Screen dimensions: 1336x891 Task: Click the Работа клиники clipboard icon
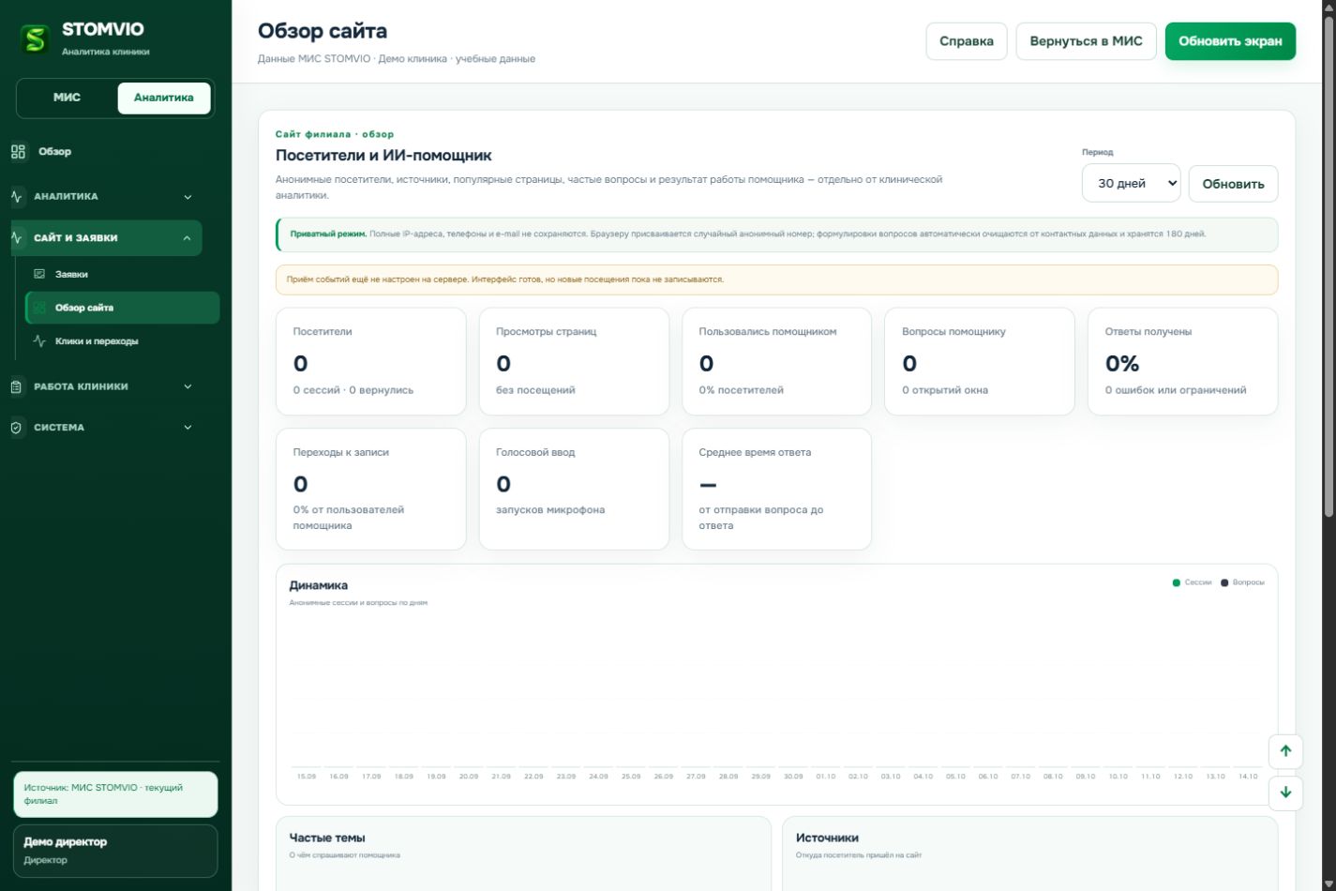[x=17, y=386]
